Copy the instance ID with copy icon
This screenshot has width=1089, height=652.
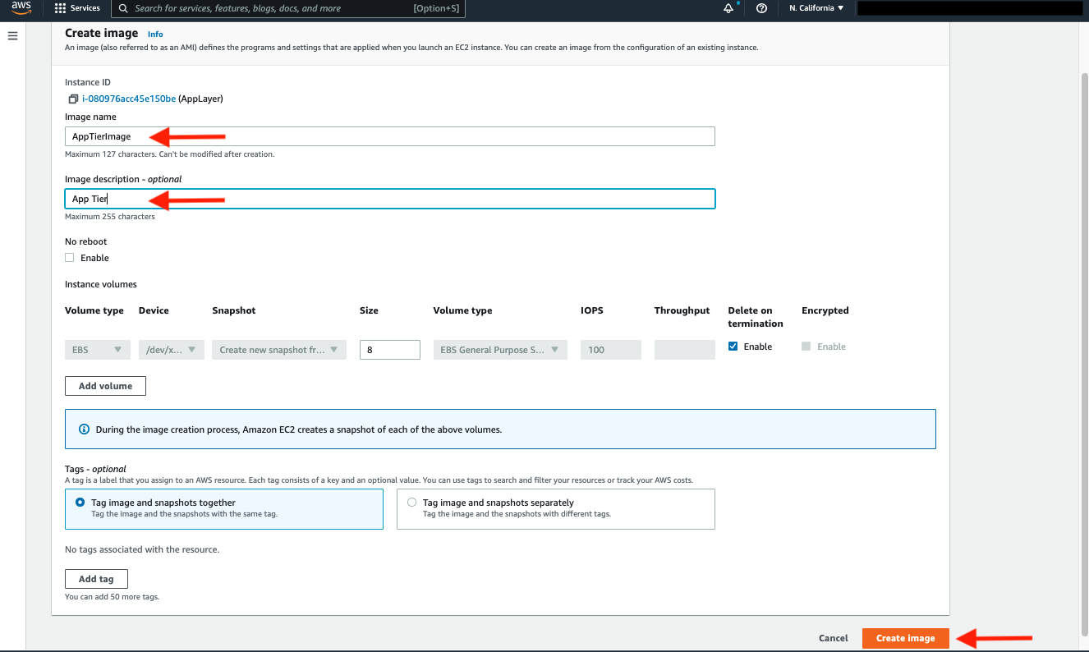tap(73, 99)
